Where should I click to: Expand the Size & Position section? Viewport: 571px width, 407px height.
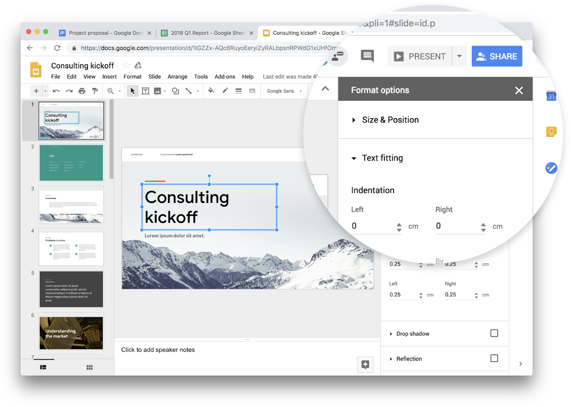[354, 120]
